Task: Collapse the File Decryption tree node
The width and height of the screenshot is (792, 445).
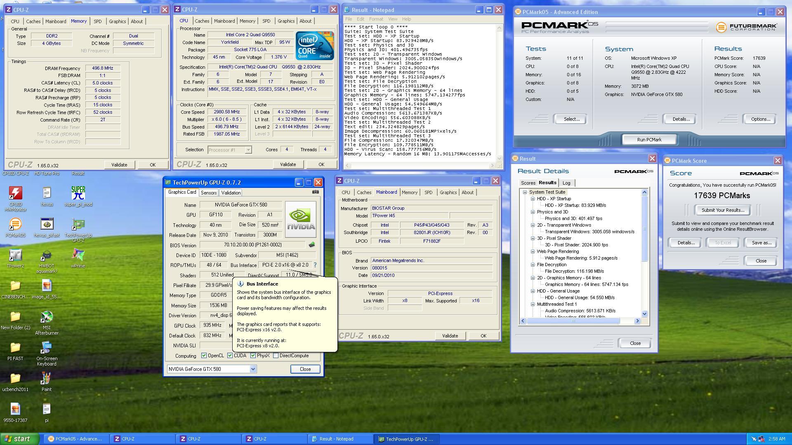Action: tap(533, 265)
